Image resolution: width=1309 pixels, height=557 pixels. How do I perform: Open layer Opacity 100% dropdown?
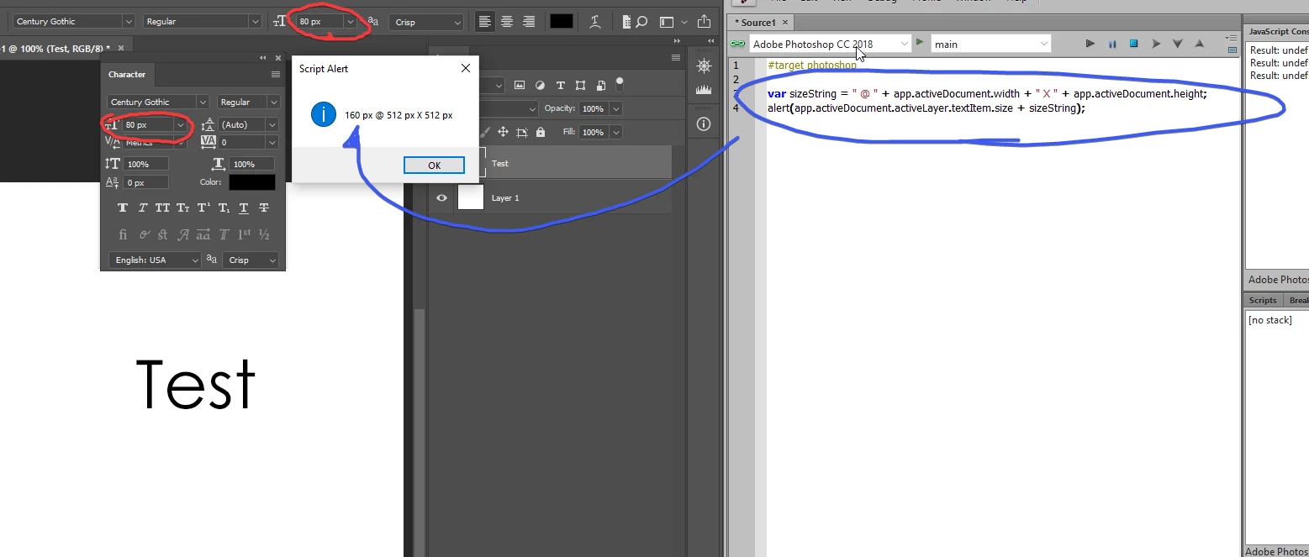(616, 108)
